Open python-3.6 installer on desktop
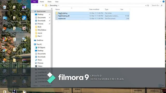This screenshot has height=93, width=166. (24, 40)
